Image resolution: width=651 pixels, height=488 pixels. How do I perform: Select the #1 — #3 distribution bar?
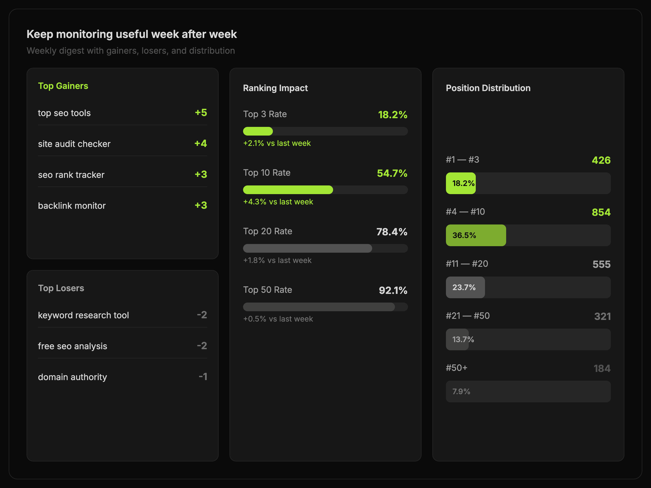(x=528, y=183)
